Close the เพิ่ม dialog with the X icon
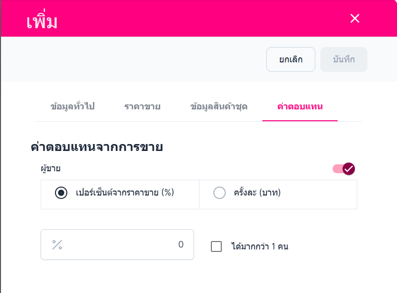The image size is (397, 293). pos(355,19)
